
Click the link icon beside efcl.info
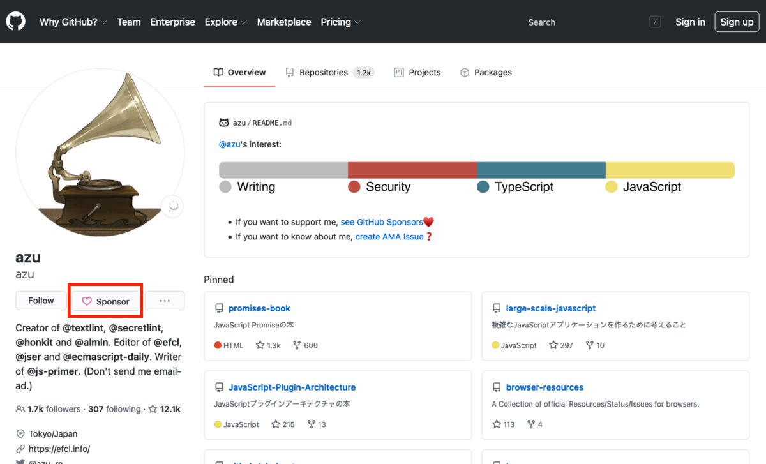[20, 449]
